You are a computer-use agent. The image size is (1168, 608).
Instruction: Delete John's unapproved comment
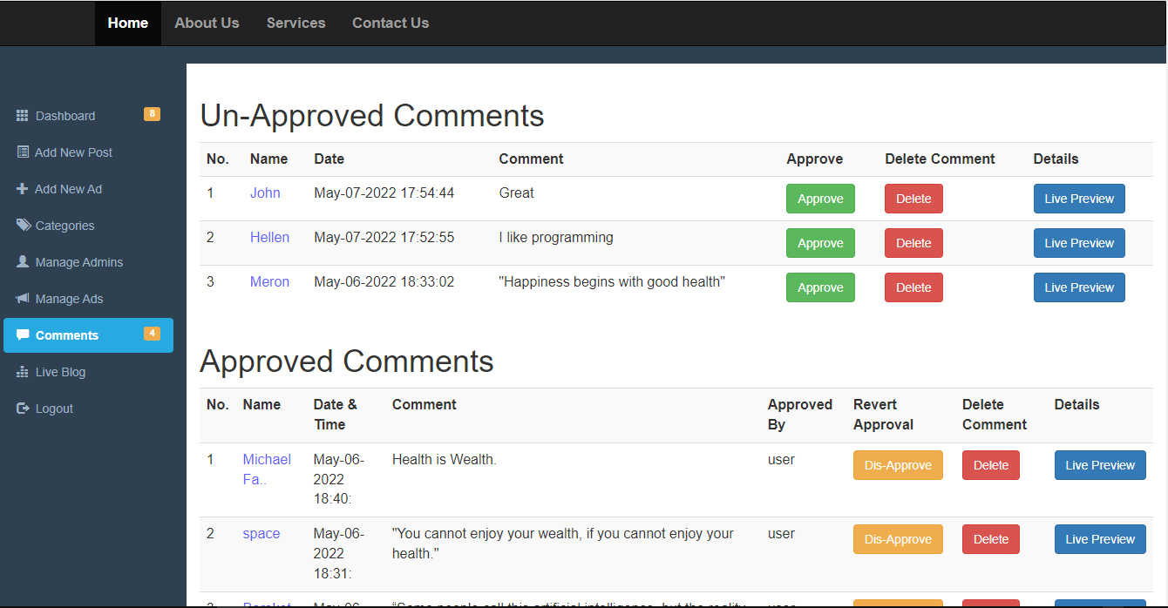coord(913,199)
